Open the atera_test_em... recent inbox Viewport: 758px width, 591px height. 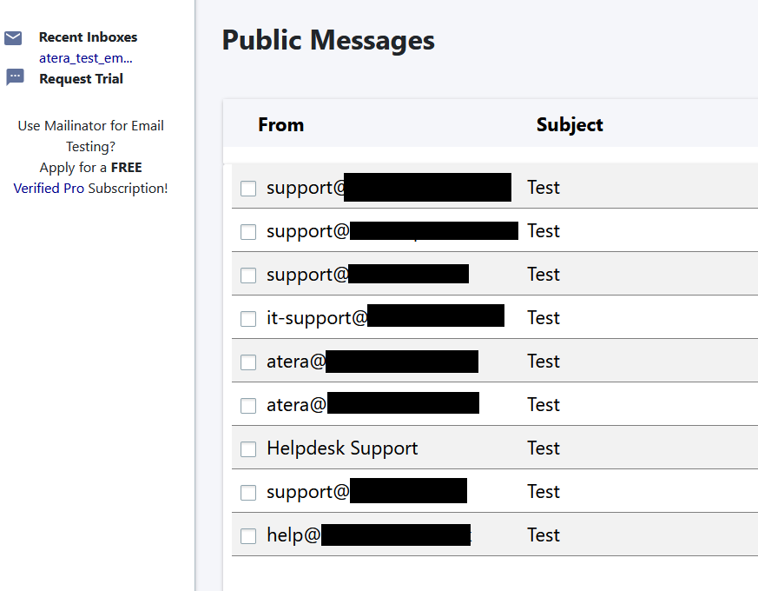pos(86,58)
